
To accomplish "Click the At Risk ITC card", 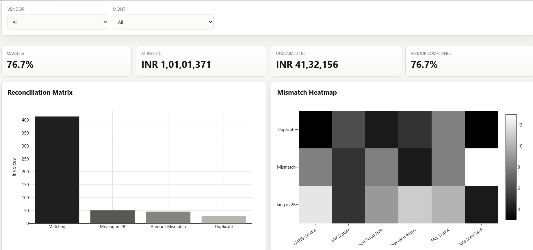I will coord(201,61).
